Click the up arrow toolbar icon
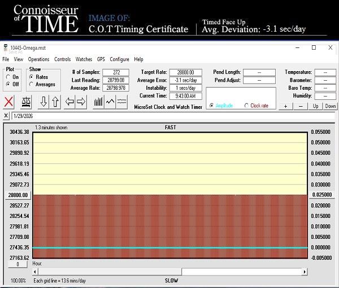This screenshot has width=339, height=288. pos(55,102)
